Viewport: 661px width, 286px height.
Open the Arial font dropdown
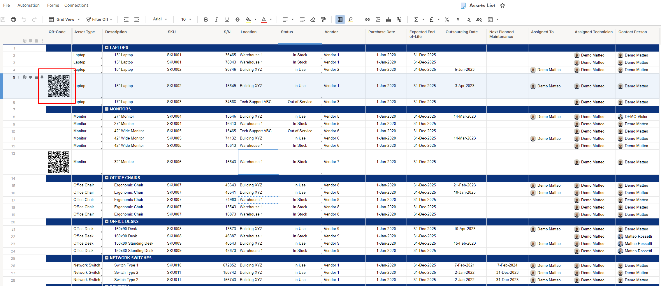[160, 19]
